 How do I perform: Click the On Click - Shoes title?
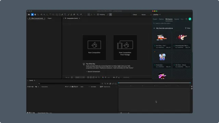181,65
